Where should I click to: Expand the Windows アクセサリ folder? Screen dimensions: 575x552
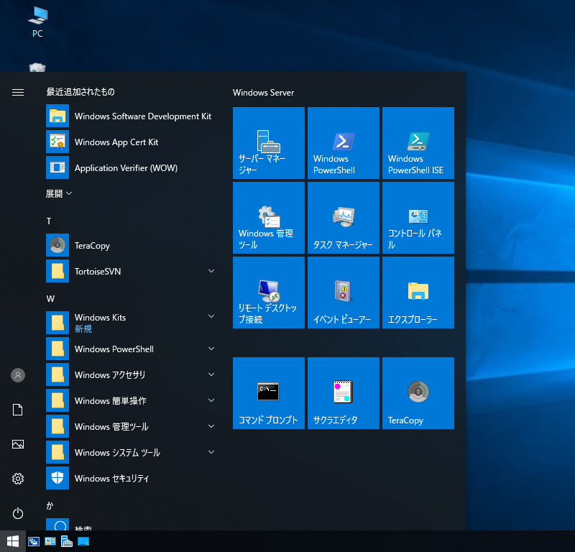pyautogui.click(x=132, y=375)
